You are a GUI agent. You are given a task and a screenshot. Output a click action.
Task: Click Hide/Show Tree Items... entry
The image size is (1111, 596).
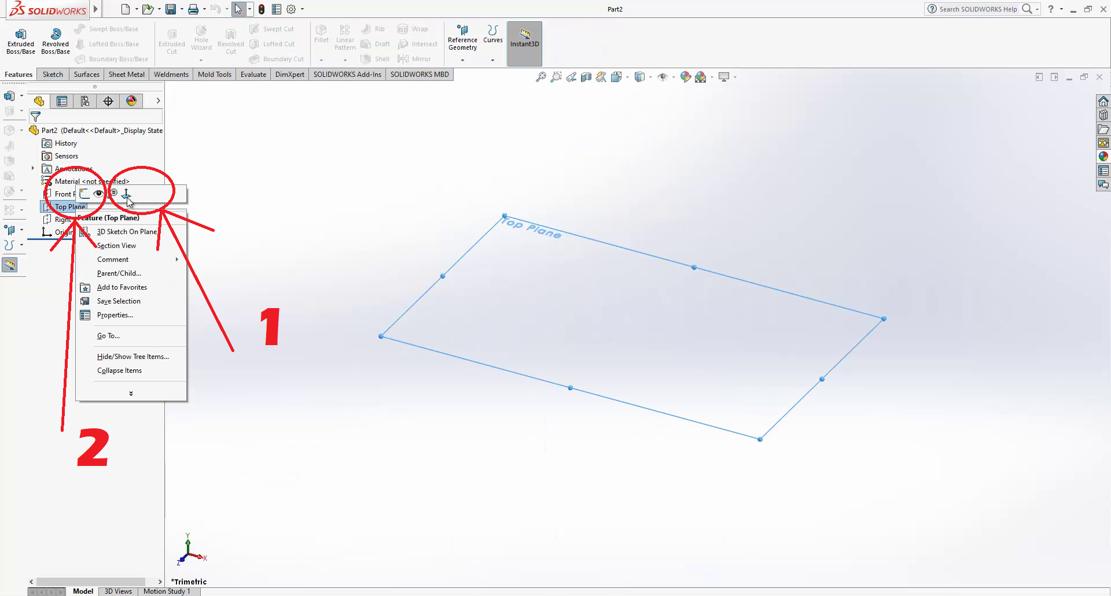coord(133,357)
